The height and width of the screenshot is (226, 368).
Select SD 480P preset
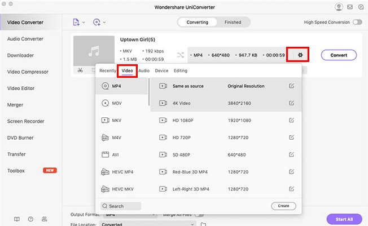point(226,154)
